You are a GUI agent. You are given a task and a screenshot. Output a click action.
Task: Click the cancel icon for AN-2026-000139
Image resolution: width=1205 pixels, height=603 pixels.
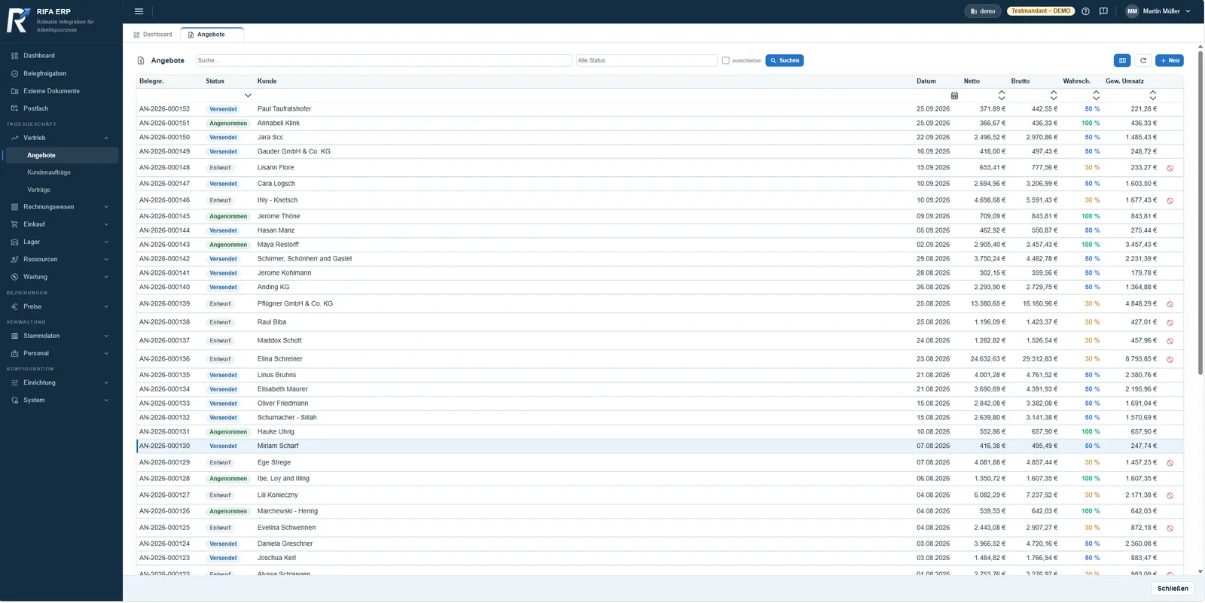click(1170, 305)
